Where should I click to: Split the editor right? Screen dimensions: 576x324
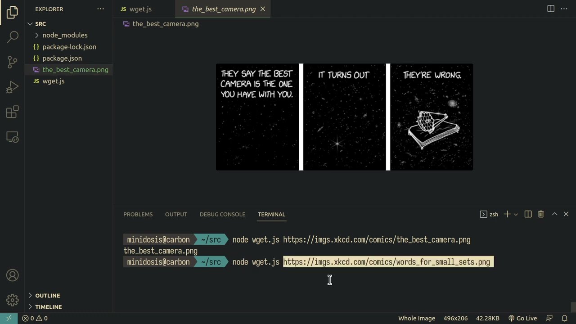click(x=551, y=9)
